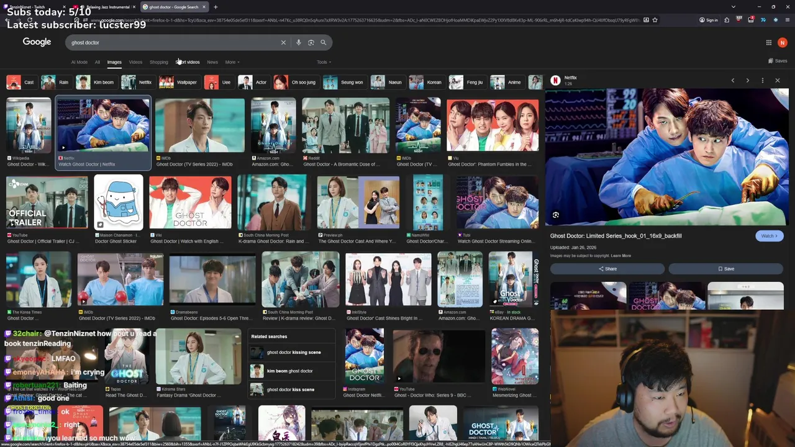Filter by Rain chip
The height and width of the screenshot is (447, 795).
55,82
